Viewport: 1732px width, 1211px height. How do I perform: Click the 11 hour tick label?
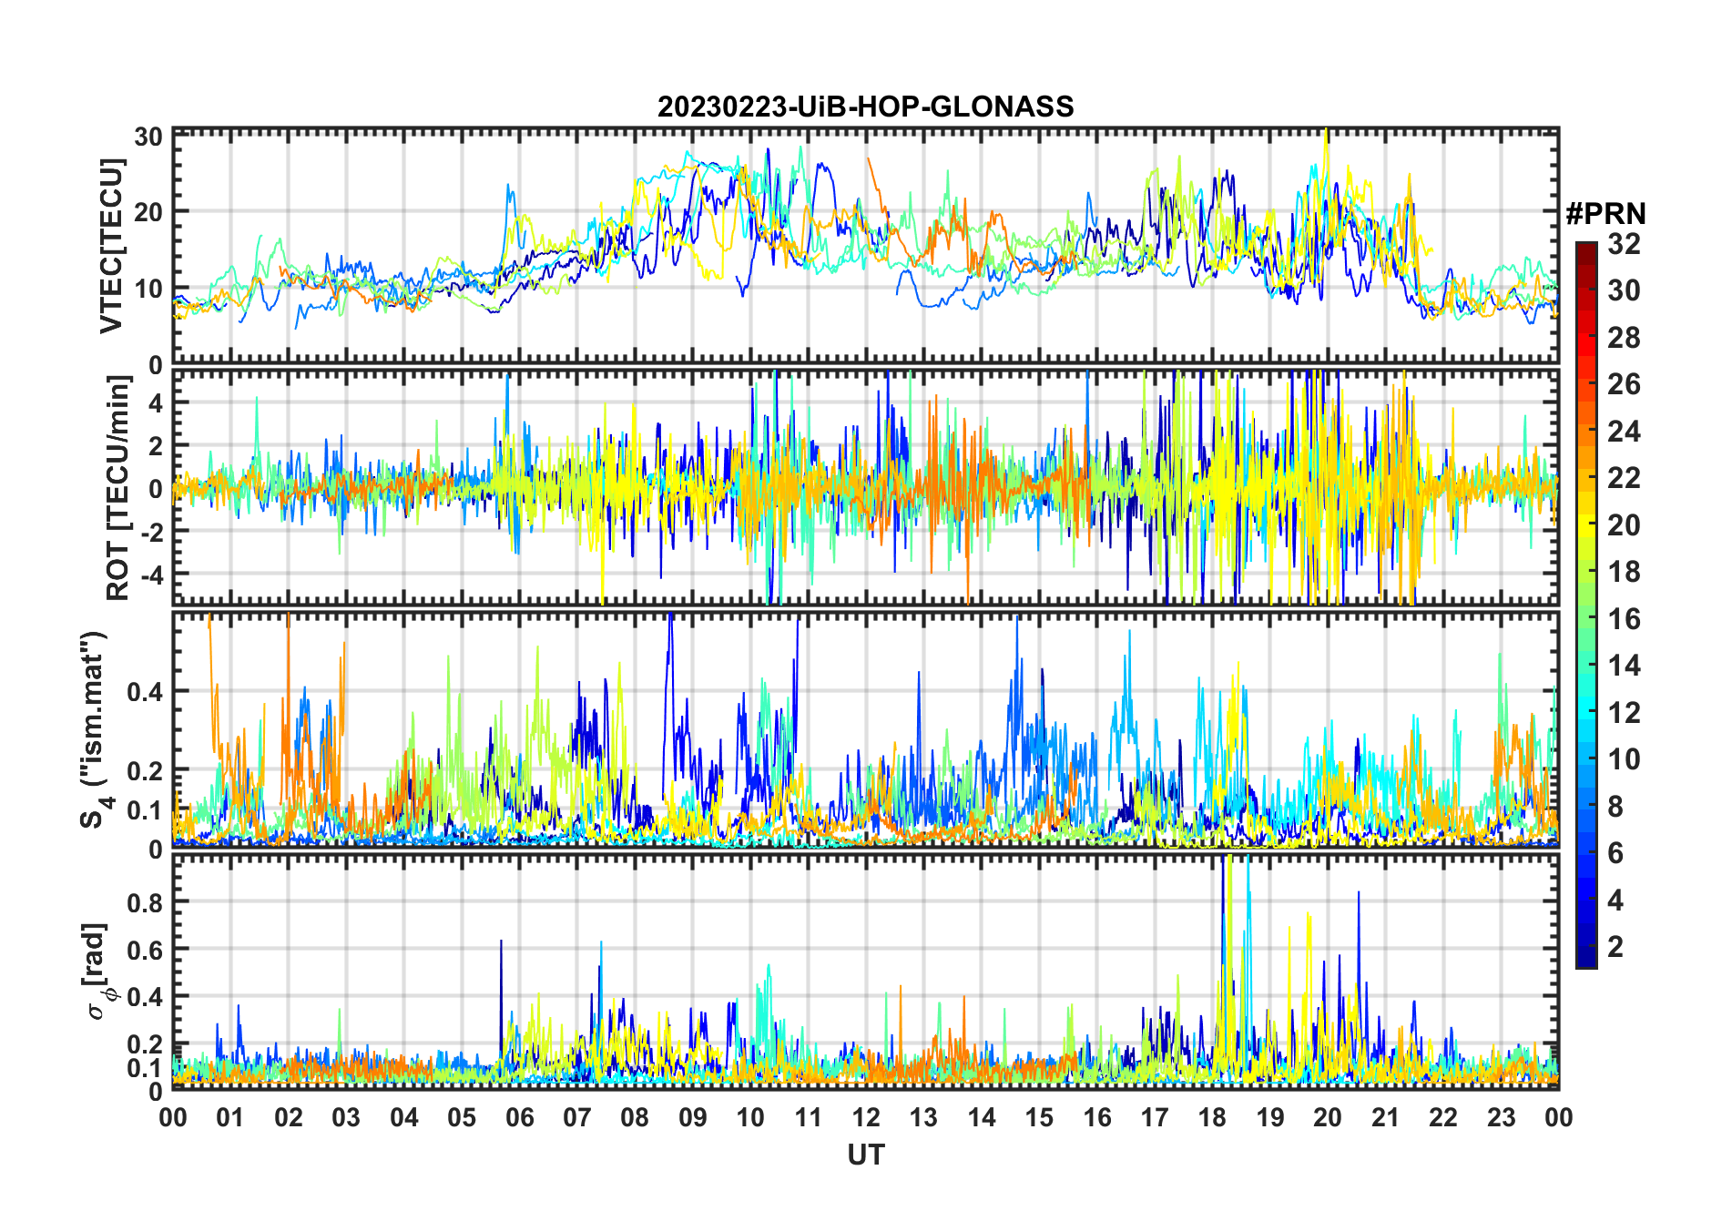[809, 1117]
